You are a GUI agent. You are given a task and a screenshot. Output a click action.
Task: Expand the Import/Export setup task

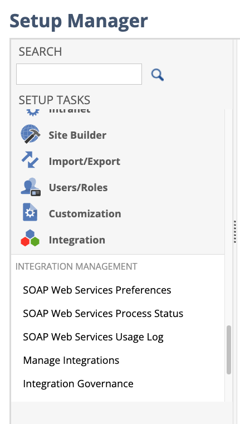(84, 161)
